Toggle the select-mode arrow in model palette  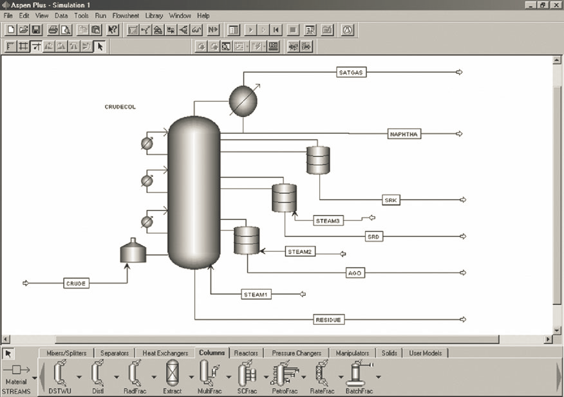coord(9,353)
